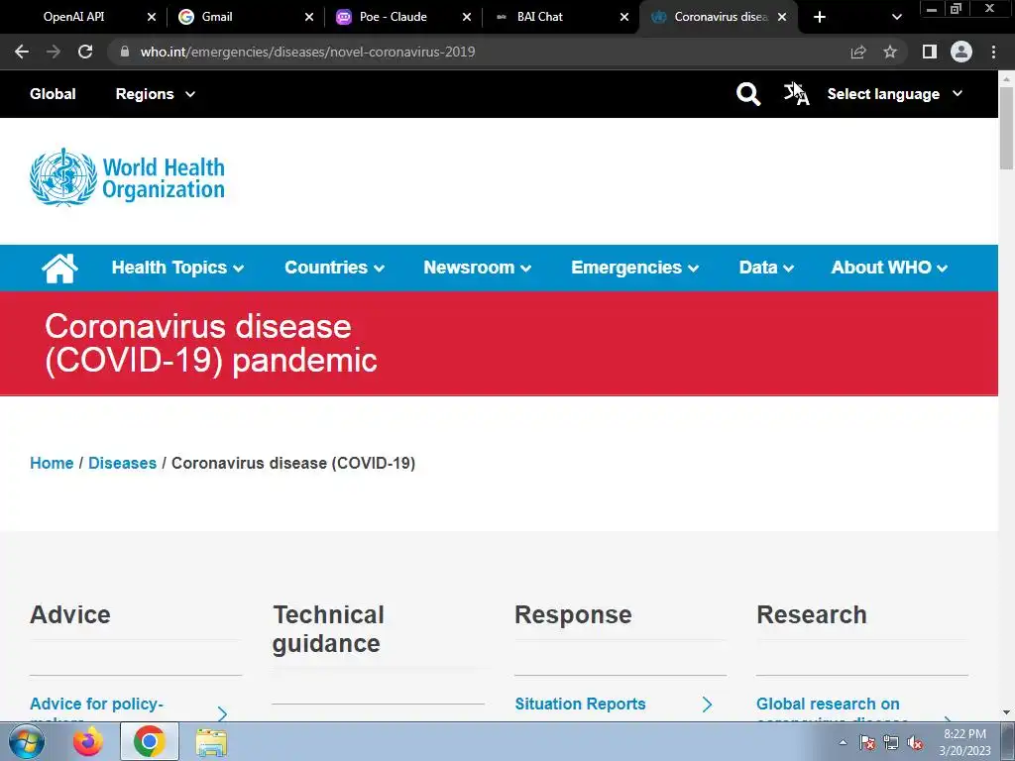Click network tray icon
The height and width of the screenshot is (761, 1015).
pos(891,742)
